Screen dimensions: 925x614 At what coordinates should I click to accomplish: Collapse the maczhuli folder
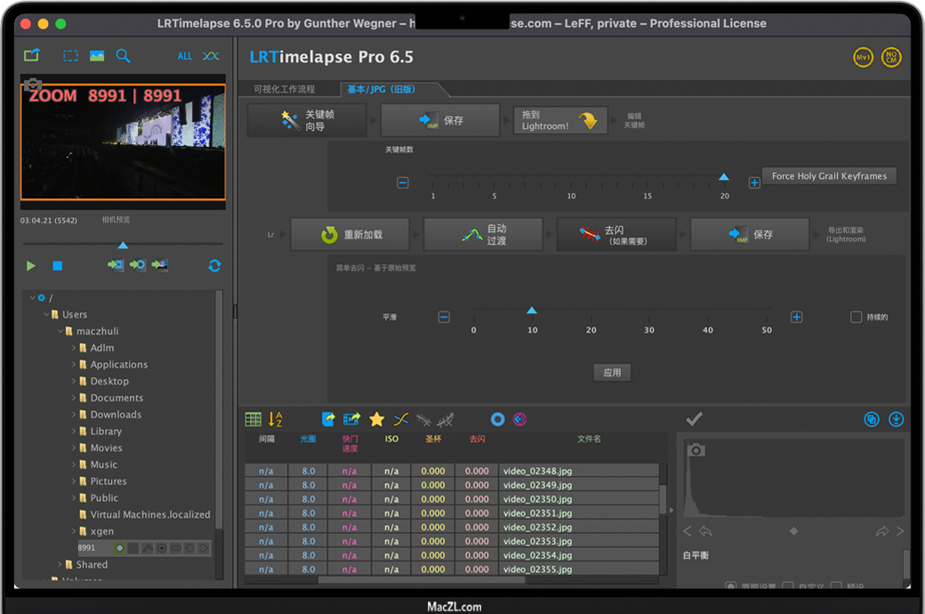[x=60, y=331]
